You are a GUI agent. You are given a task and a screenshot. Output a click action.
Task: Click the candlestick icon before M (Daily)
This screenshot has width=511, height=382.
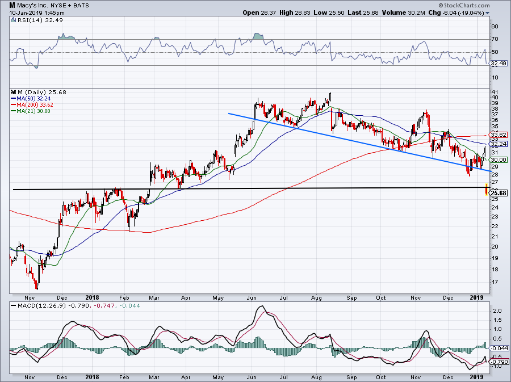(14, 92)
